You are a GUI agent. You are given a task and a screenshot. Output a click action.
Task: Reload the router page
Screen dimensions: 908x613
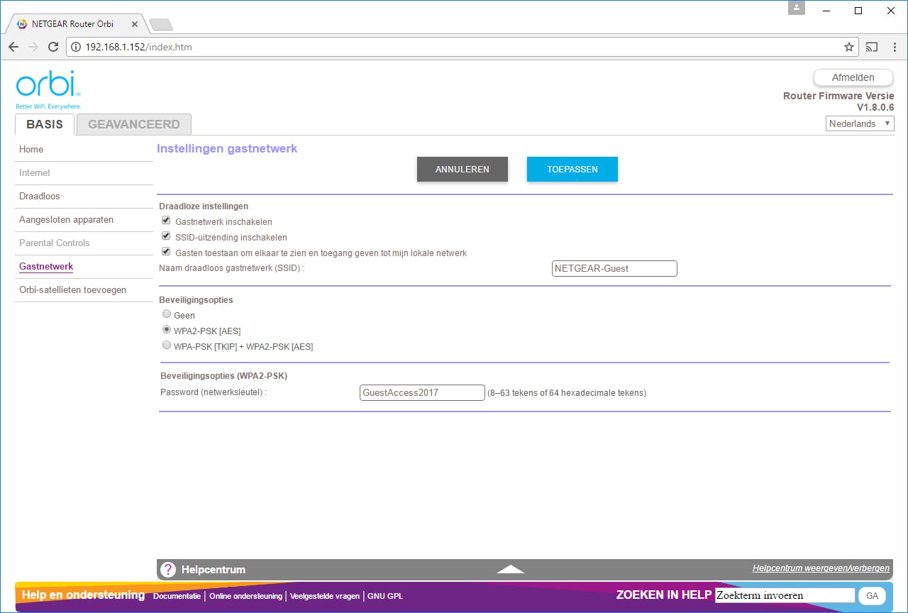click(52, 48)
